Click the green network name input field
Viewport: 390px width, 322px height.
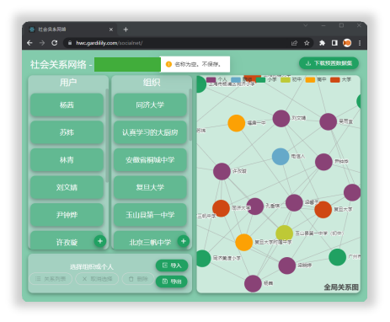(127, 65)
